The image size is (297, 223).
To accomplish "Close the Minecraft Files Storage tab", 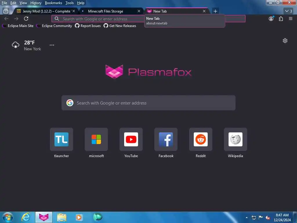I will (139, 11).
